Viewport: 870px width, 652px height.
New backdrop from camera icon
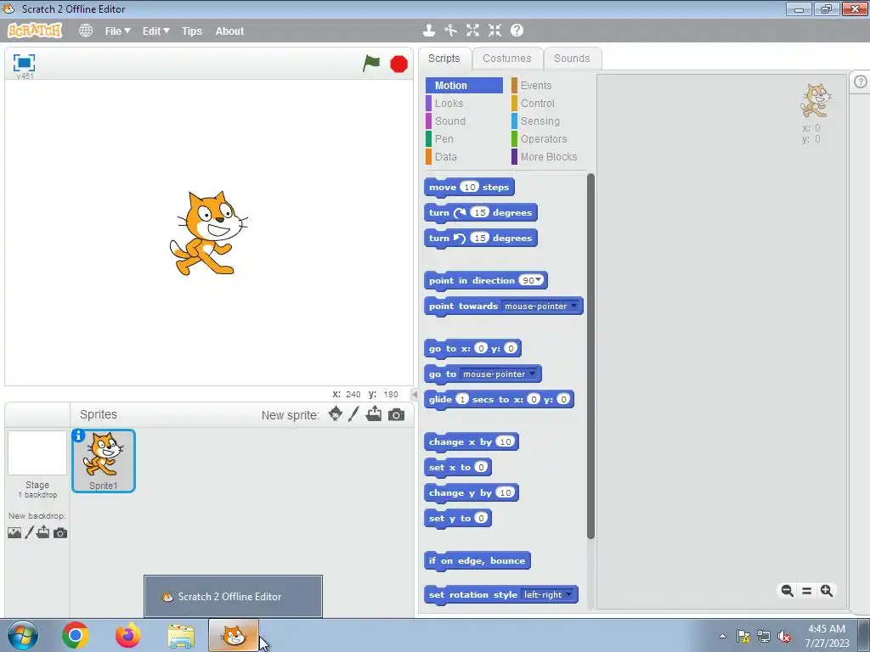coord(60,533)
